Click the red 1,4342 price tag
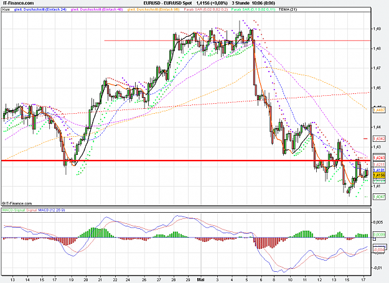Viewport: 389px width, 283px height. click(x=379, y=139)
